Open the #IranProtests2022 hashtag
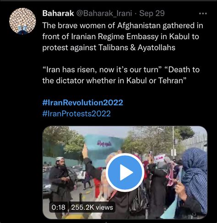Screen dimensions: 217x223 pos(76,114)
